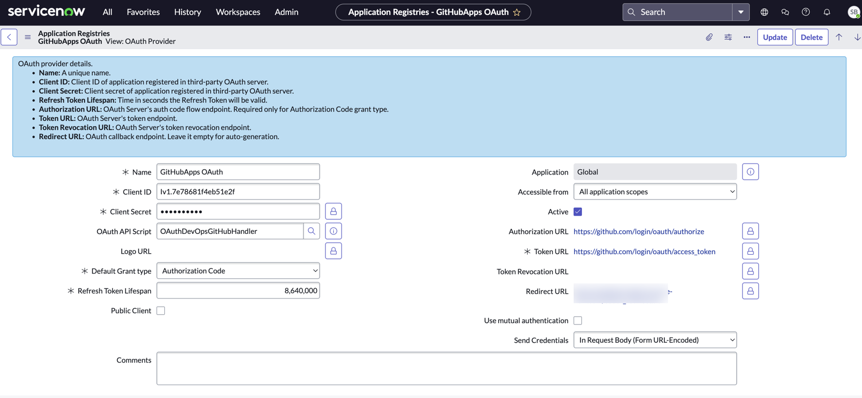Click the Refresh Token Lifespan field

(x=238, y=291)
